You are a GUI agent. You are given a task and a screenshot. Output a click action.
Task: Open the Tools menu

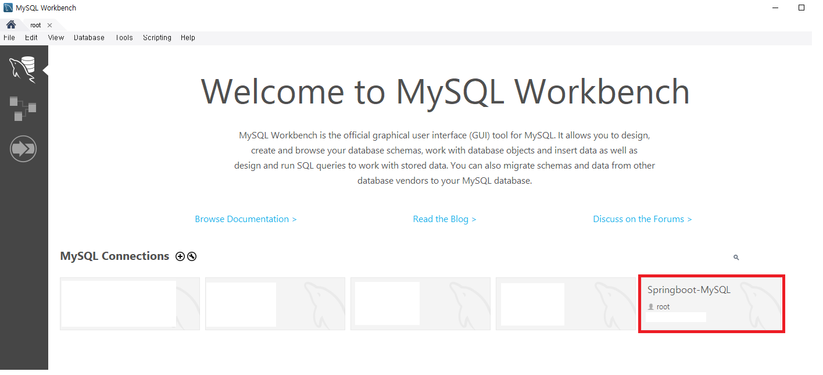coord(124,38)
